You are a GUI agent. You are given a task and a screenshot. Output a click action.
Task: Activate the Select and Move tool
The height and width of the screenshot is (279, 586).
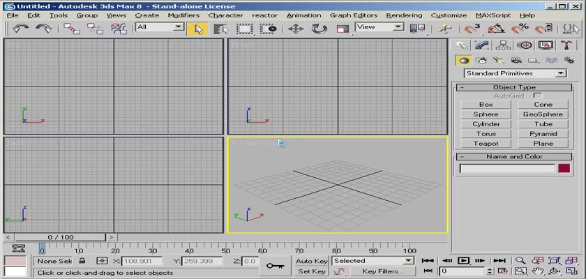click(296, 29)
